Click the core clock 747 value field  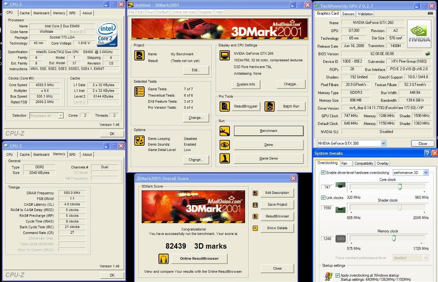coord(327,187)
